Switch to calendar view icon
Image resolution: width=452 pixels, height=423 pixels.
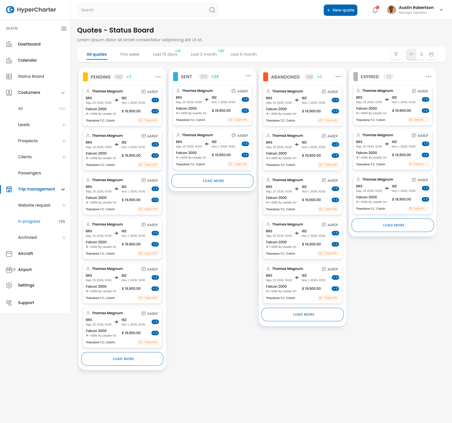point(431,54)
